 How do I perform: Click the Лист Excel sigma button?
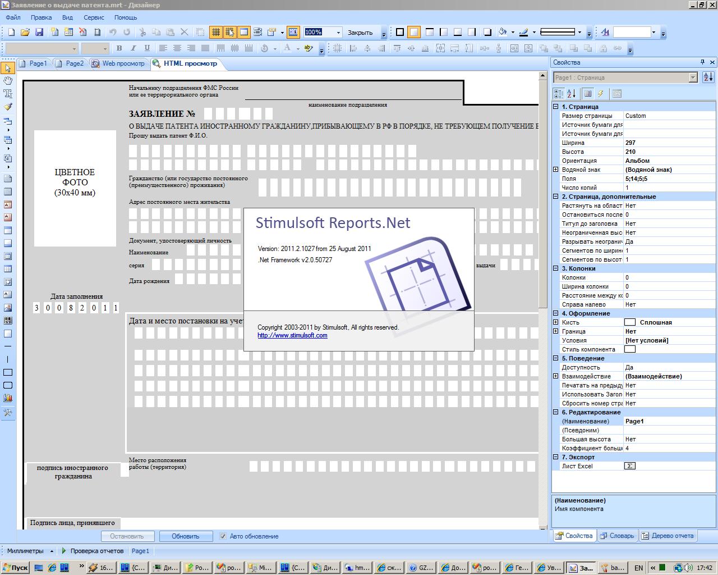pyautogui.click(x=630, y=466)
